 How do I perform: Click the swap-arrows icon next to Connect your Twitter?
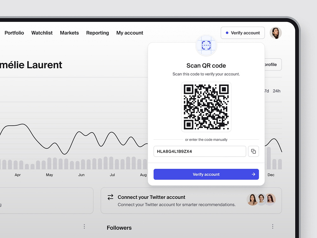tap(110, 197)
